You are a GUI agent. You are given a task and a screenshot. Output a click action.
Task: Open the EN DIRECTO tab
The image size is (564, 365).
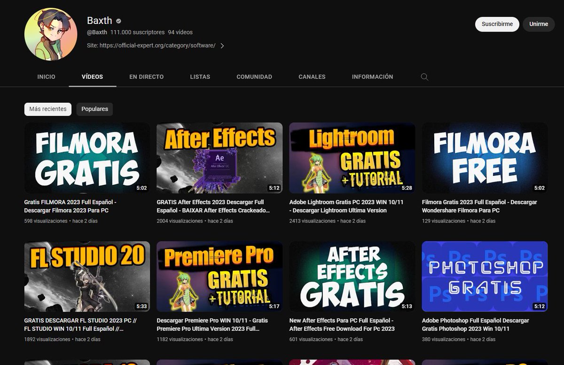pos(147,76)
